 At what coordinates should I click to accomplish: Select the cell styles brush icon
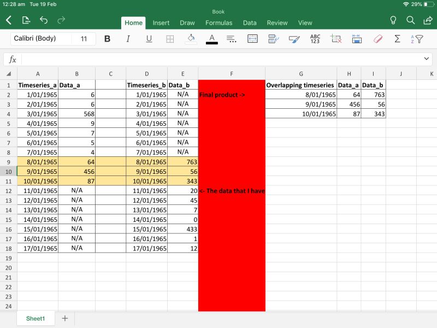(x=293, y=38)
